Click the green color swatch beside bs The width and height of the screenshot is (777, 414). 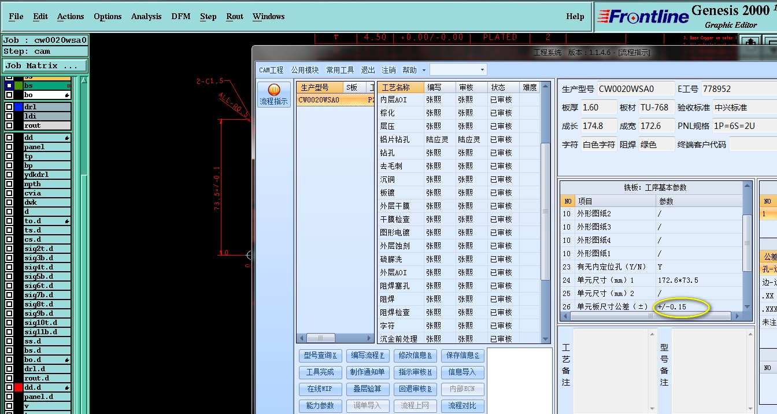click(x=18, y=86)
